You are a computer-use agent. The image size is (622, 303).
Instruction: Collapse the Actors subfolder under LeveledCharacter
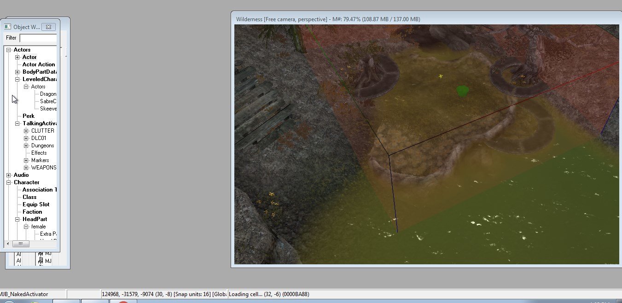(26, 87)
